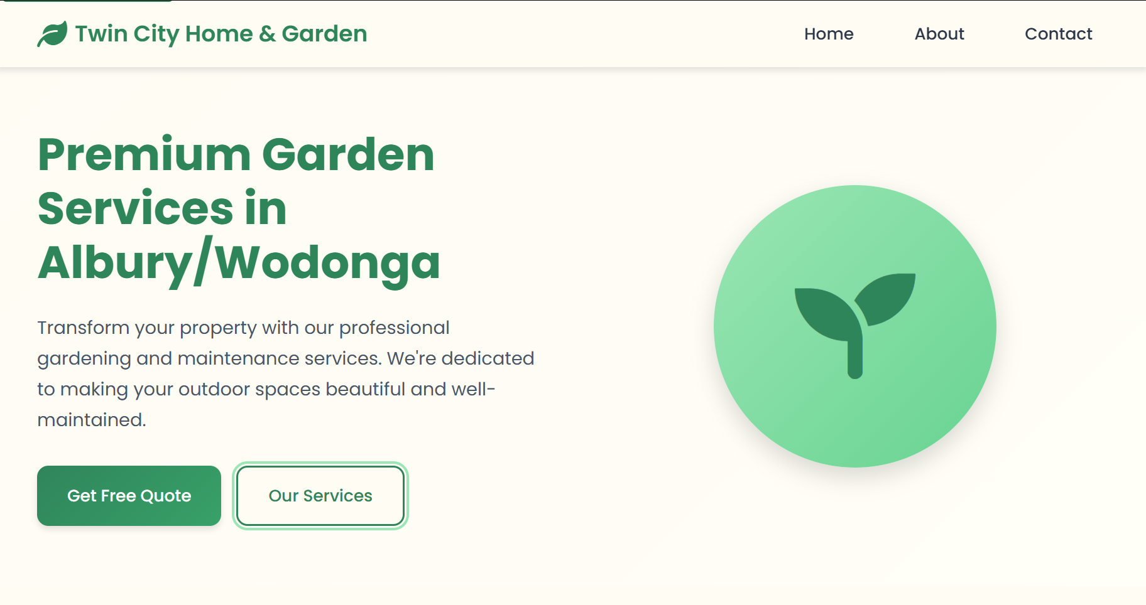Click the Twin City Home & Garden brand name
The width and height of the screenshot is (1146, 605).
click(221, 34)
